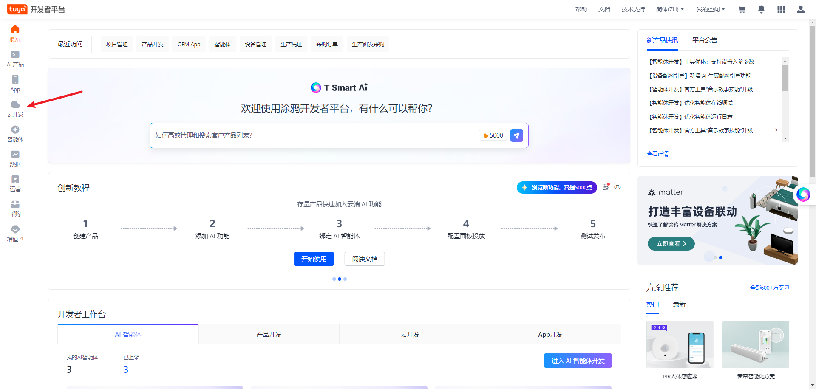This screenshot has height=389, width=816.
Task: Click the news list vertical scrollbar
Action: click(785, 78)
